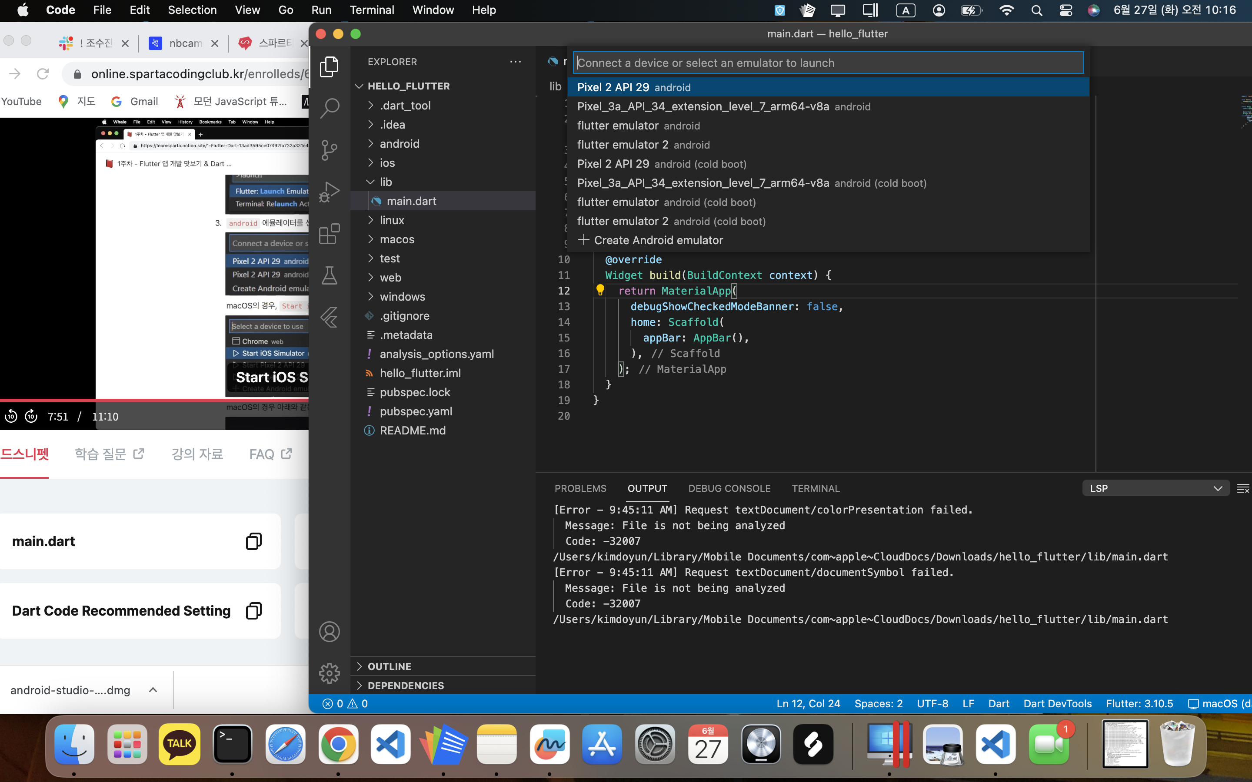This screenshot has height=782, width=1252.
Task: Open the Manage gear in activity bar
Action: [x=329, y=673]
